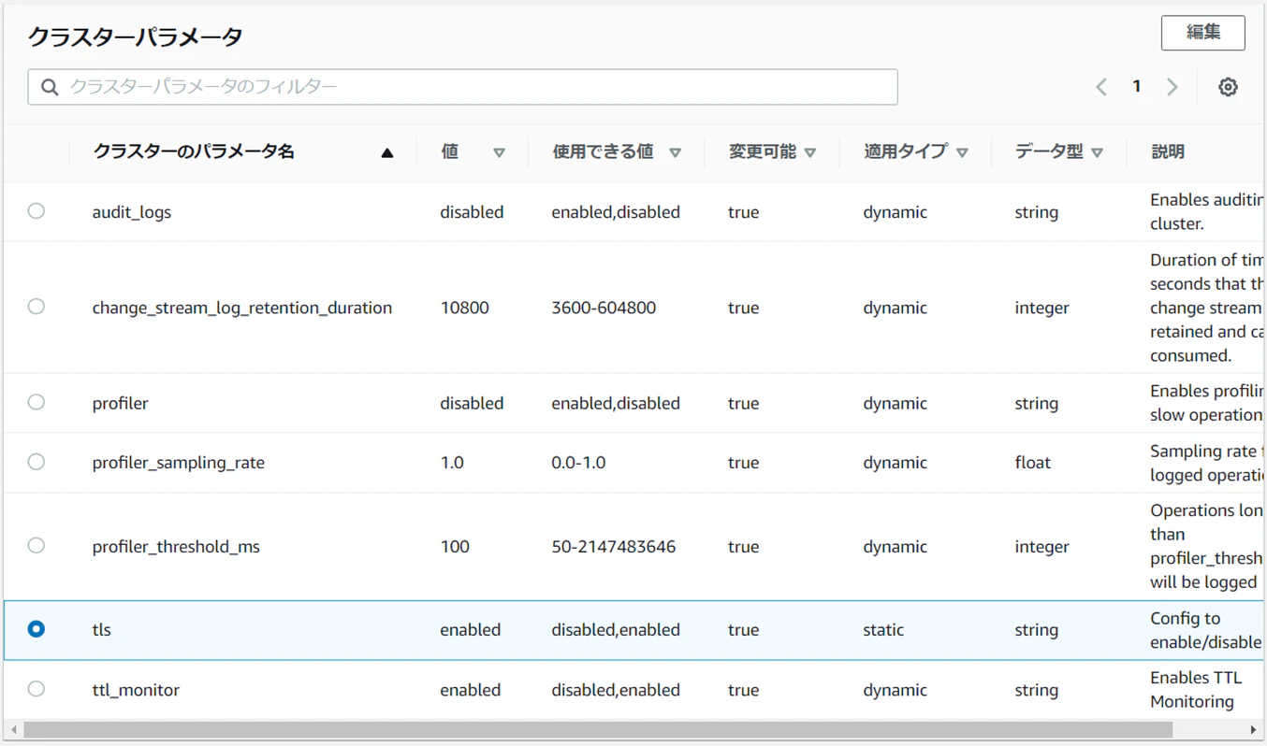The width and height of the screenshot is (1267, 746).
Task: Select change_stream_log_retention_duration radio button
Action: [x=36, y=307]
